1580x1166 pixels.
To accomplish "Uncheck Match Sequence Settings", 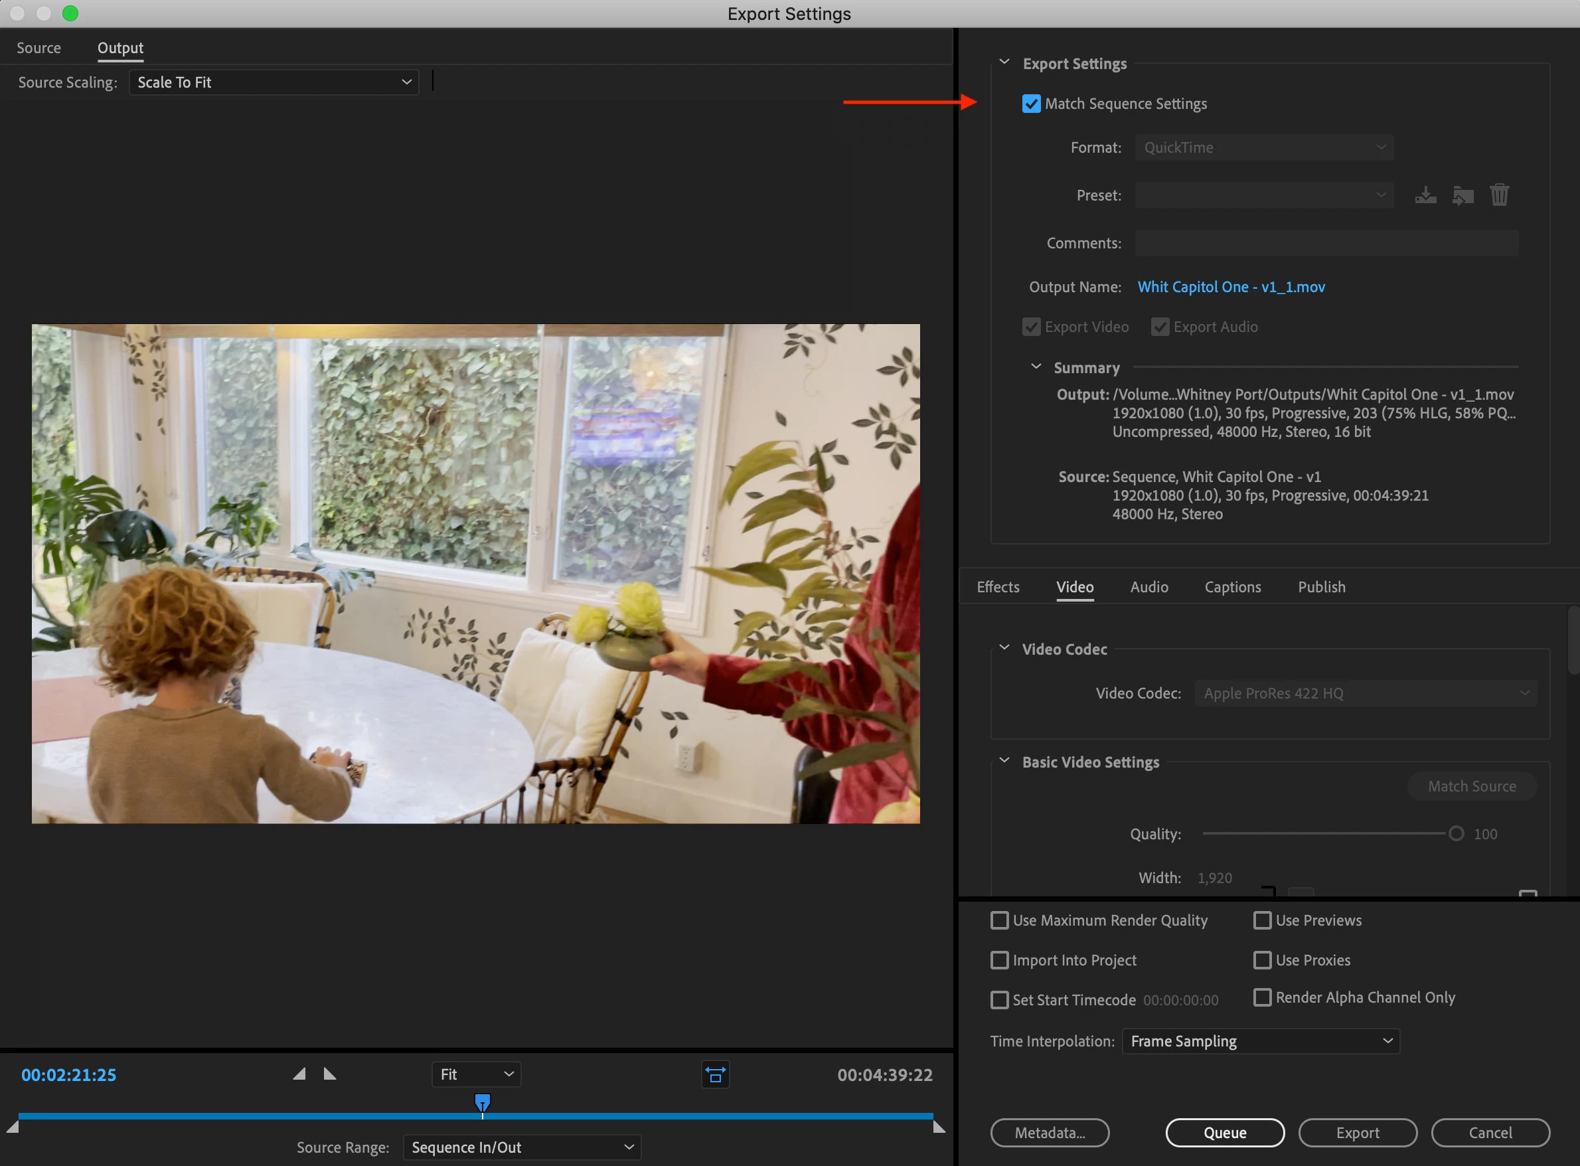I will (x=1031, y=104).
